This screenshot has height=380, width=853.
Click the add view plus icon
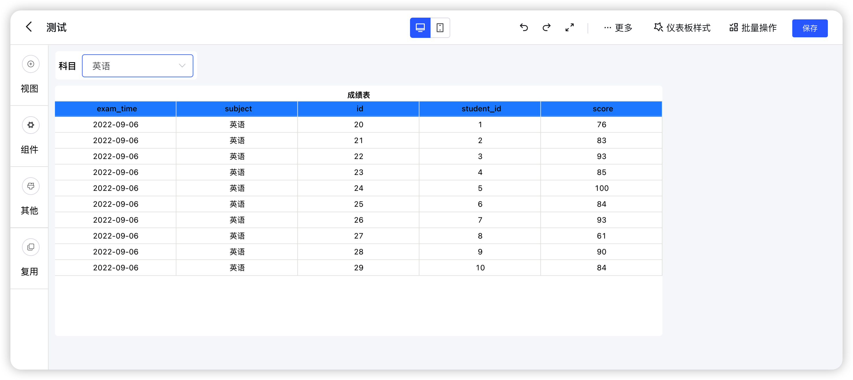point(30,64)
